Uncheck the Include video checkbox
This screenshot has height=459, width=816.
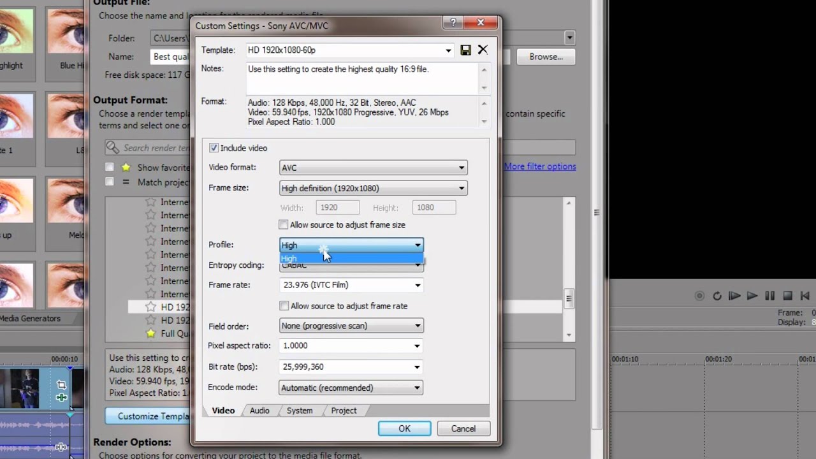pos(214,148)
